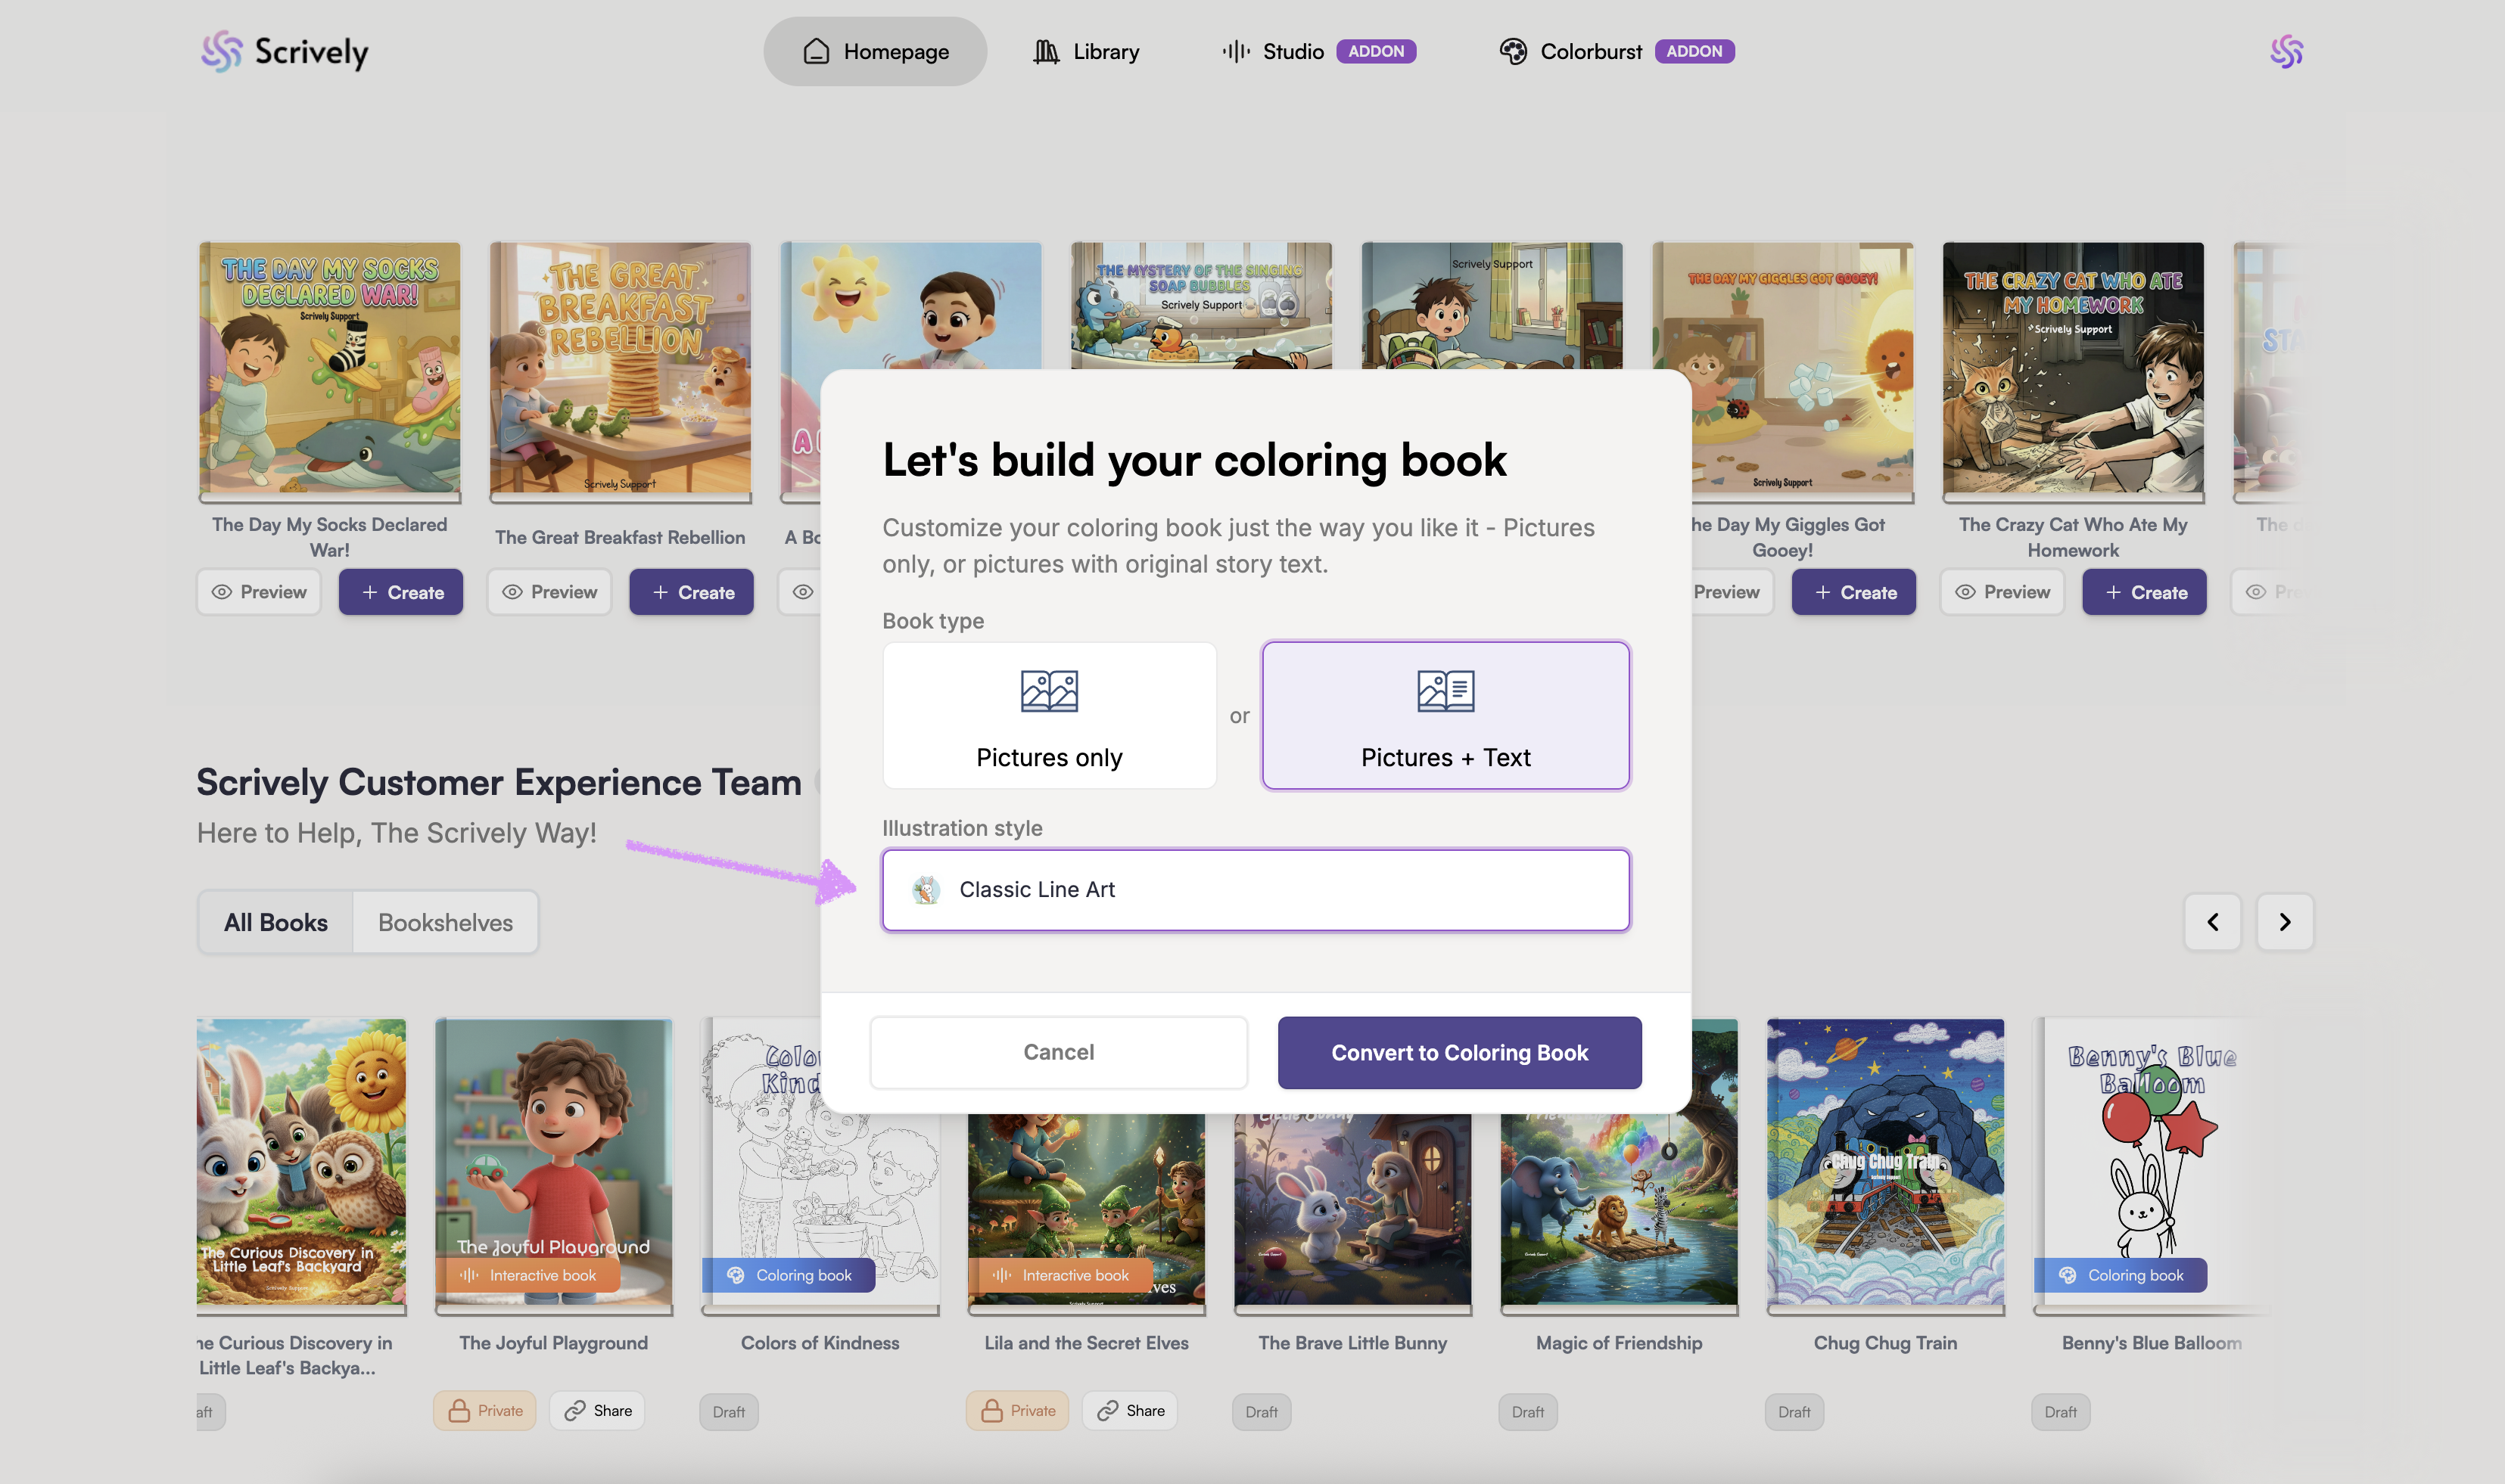Open the Classic Line Art style dropdown
Screen dimensions: 2505x1484
tap(1255, 889)
